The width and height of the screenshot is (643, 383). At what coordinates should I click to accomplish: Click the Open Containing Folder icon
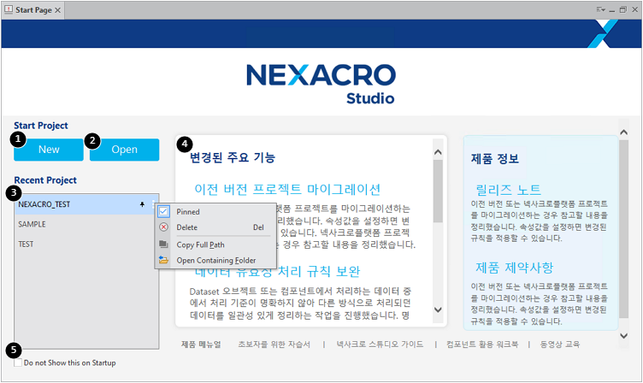[x=163, y=260]
